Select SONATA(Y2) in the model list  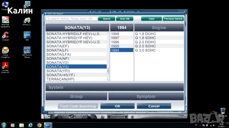[76, 63]
